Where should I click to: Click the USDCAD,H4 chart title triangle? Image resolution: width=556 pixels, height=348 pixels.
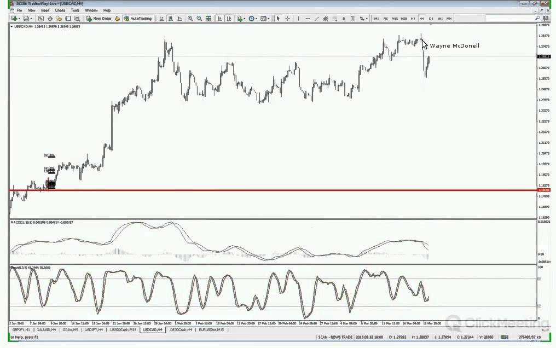(x=11, y=26)
